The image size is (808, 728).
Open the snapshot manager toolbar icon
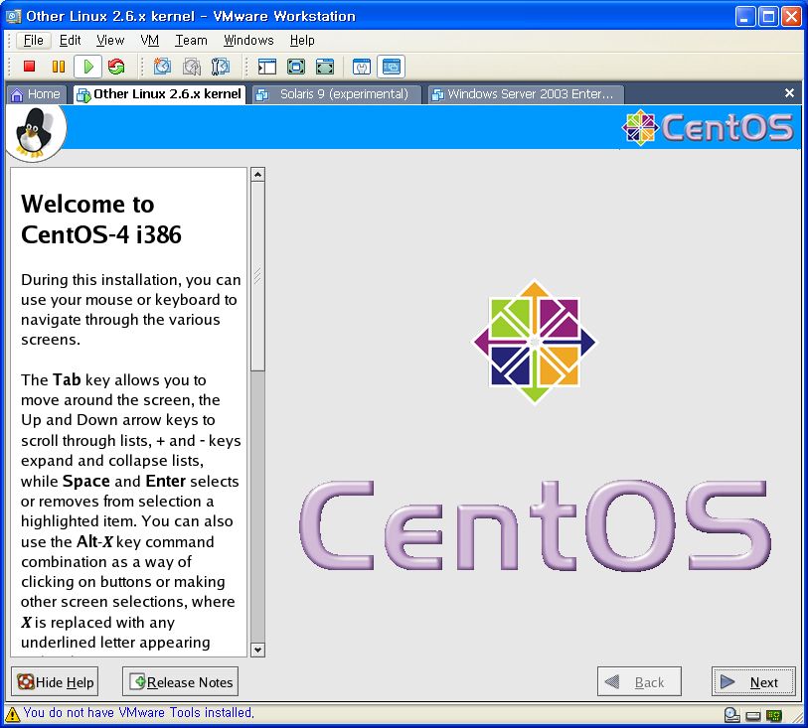click(221, 67)
